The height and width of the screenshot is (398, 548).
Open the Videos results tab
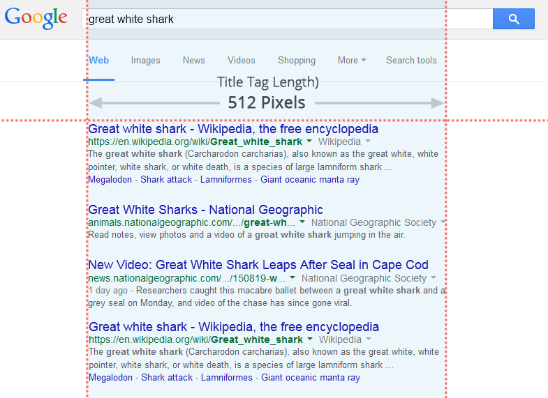pyautogui.click(x=241, y=61)
